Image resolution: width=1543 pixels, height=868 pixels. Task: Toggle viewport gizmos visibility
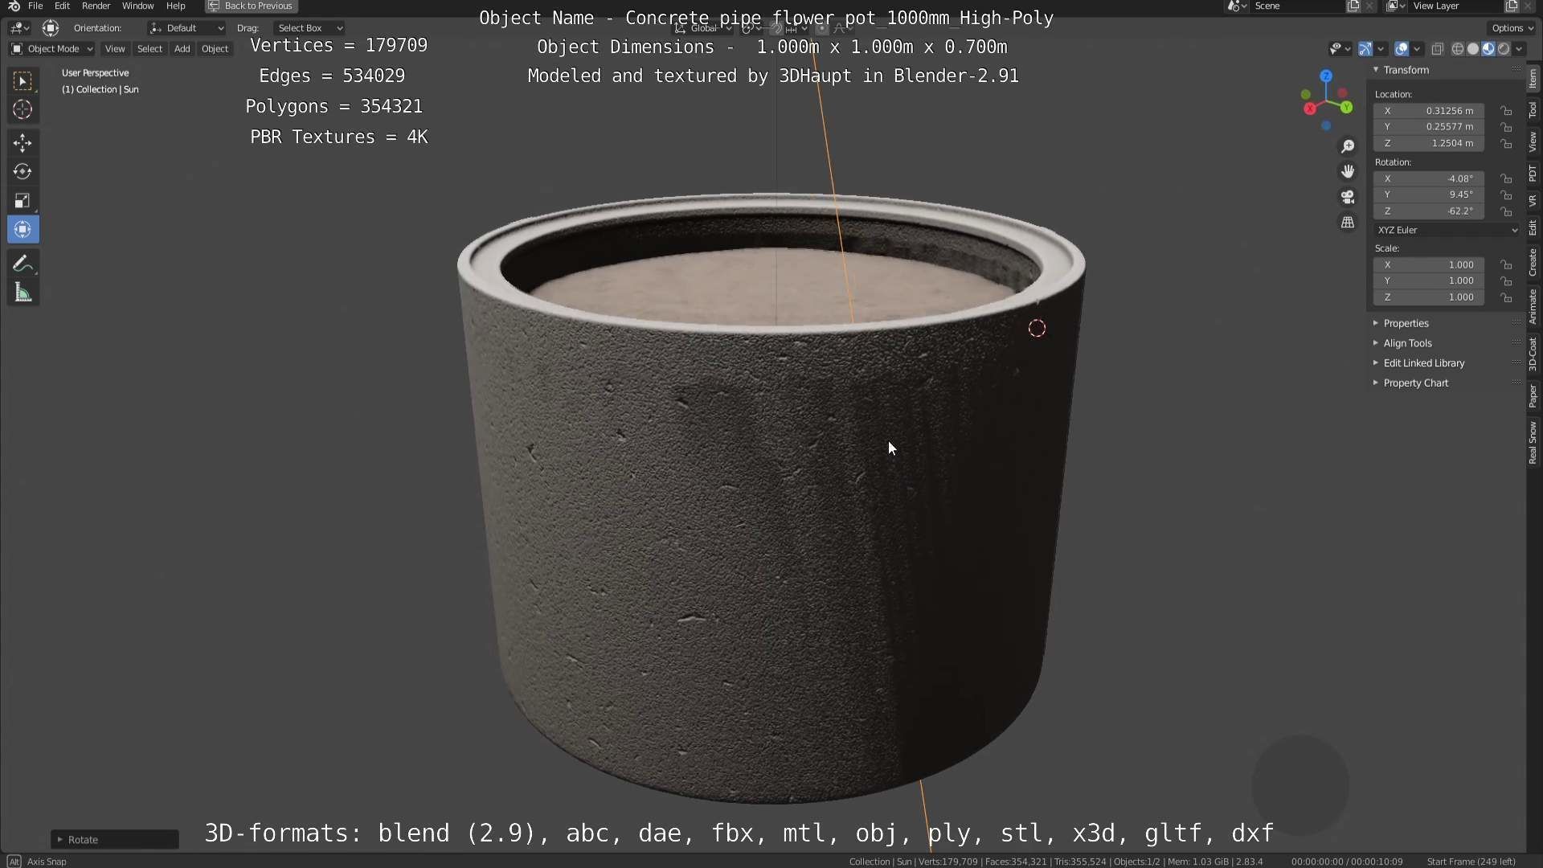tap(1365, 49)
